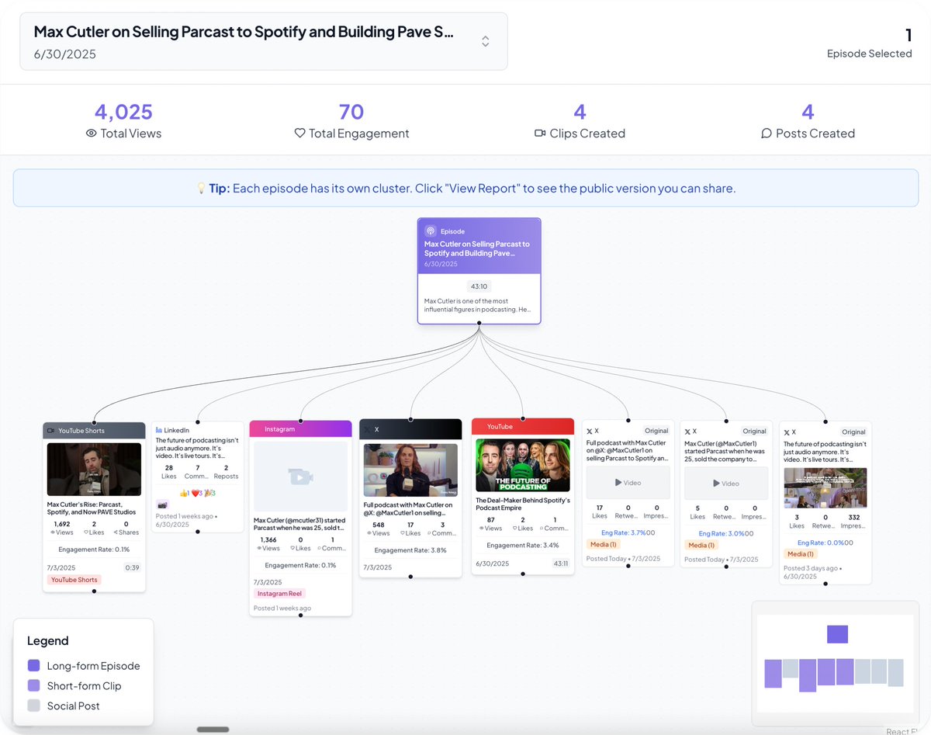Click the camera emoji badge on LinkedIn card
This screenshot has width=931, height=735.
pyautogui.click(x=162, y=504)
